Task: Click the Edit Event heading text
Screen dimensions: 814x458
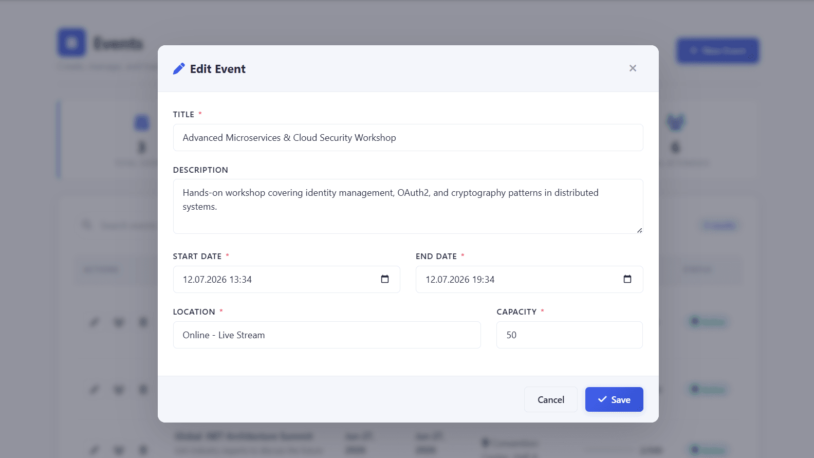Action: pos(218,69)
